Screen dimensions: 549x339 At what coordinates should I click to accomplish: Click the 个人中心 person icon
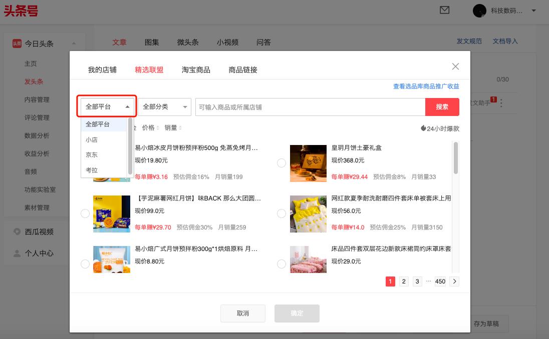pos(16,253)
